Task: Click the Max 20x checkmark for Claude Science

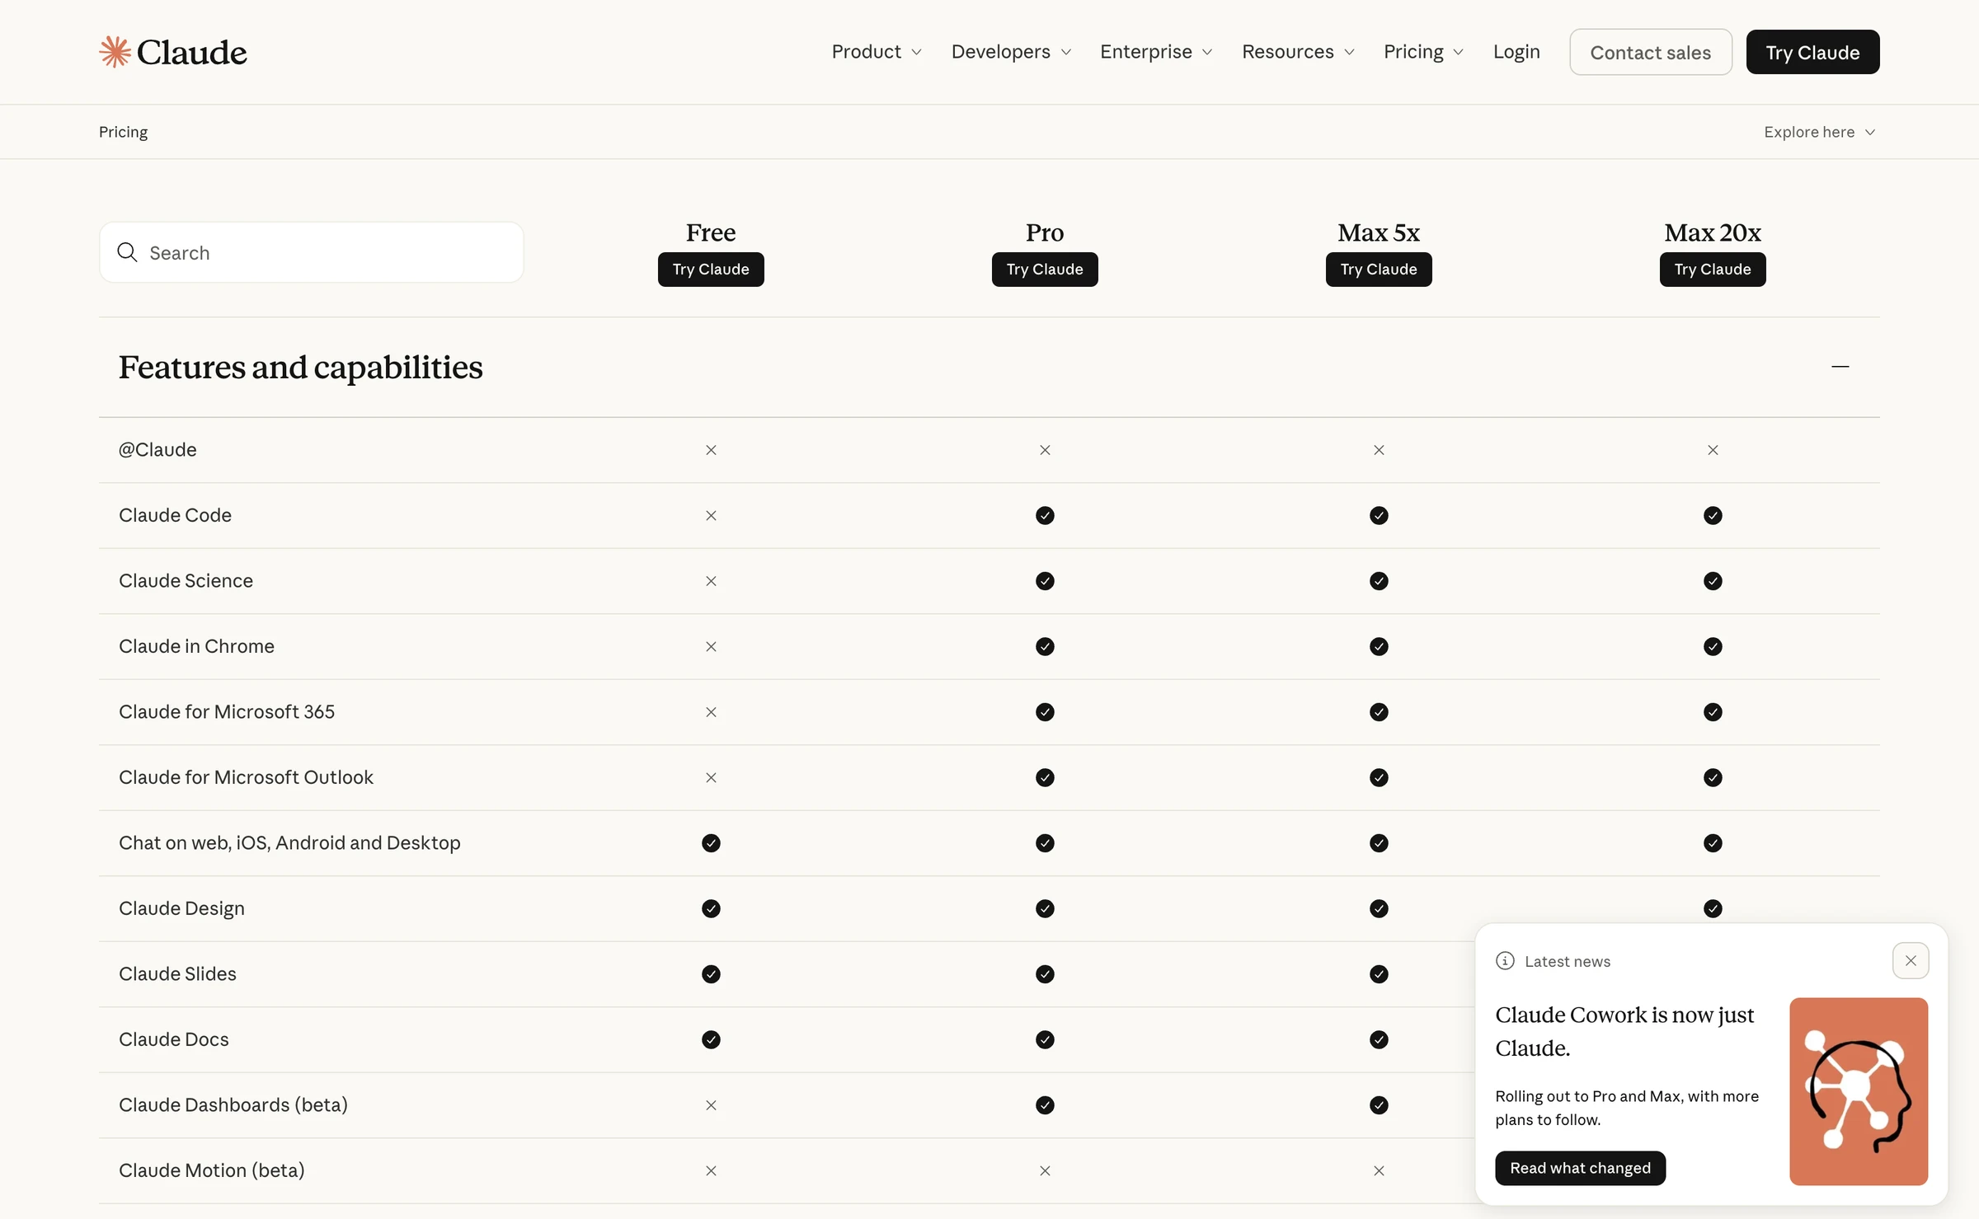Action: coord(1713,581)
